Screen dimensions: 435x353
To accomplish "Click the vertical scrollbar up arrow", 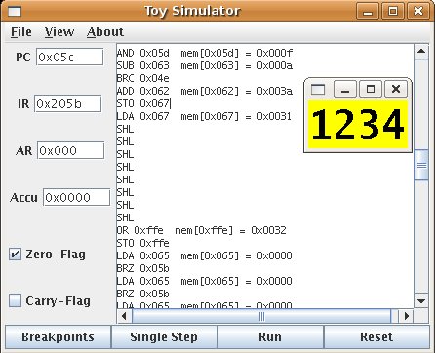I will (x=421, y=51).
